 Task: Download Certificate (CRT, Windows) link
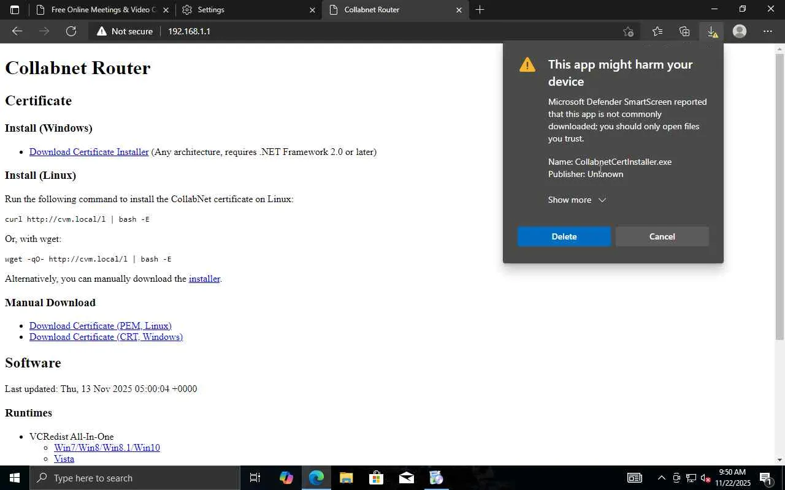[106, 337]
